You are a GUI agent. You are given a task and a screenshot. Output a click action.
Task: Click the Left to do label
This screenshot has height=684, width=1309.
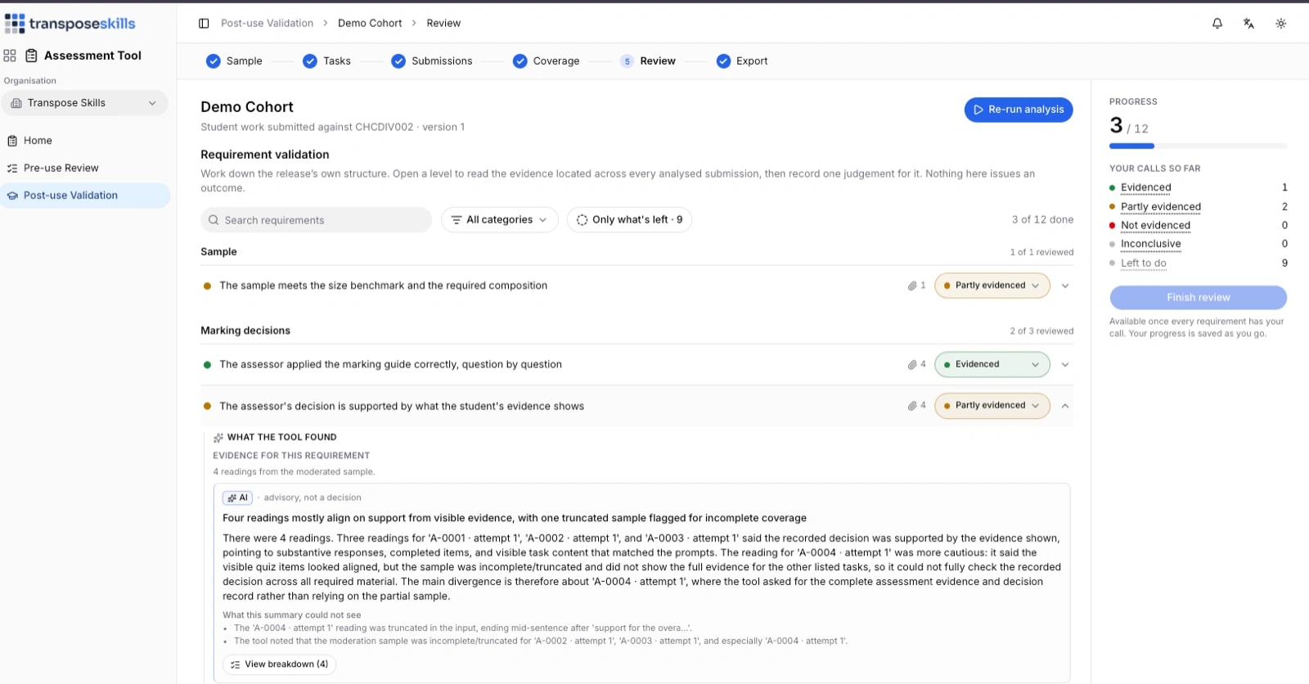pyautogui.click(x=1143, y=263)
